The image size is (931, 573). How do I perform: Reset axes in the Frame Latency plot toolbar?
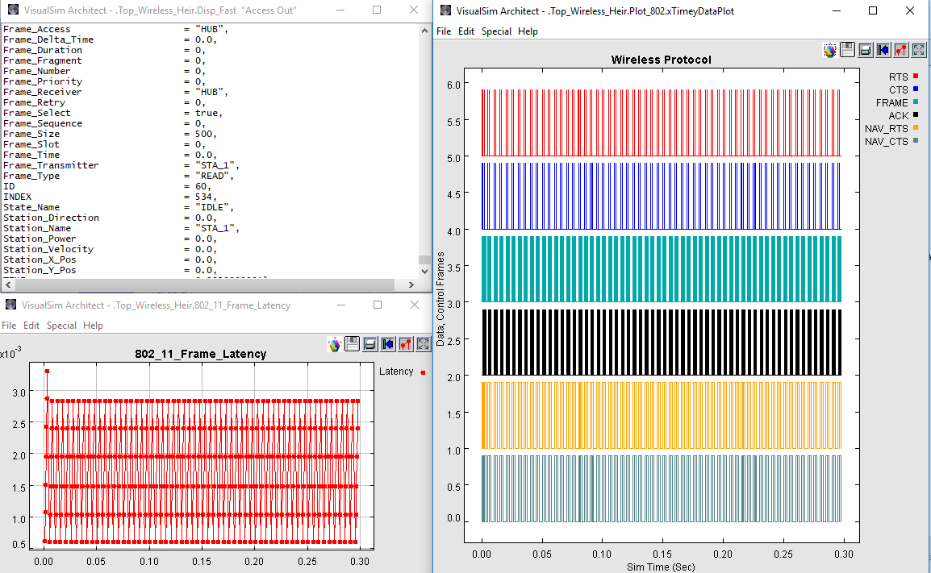point(388,344)
